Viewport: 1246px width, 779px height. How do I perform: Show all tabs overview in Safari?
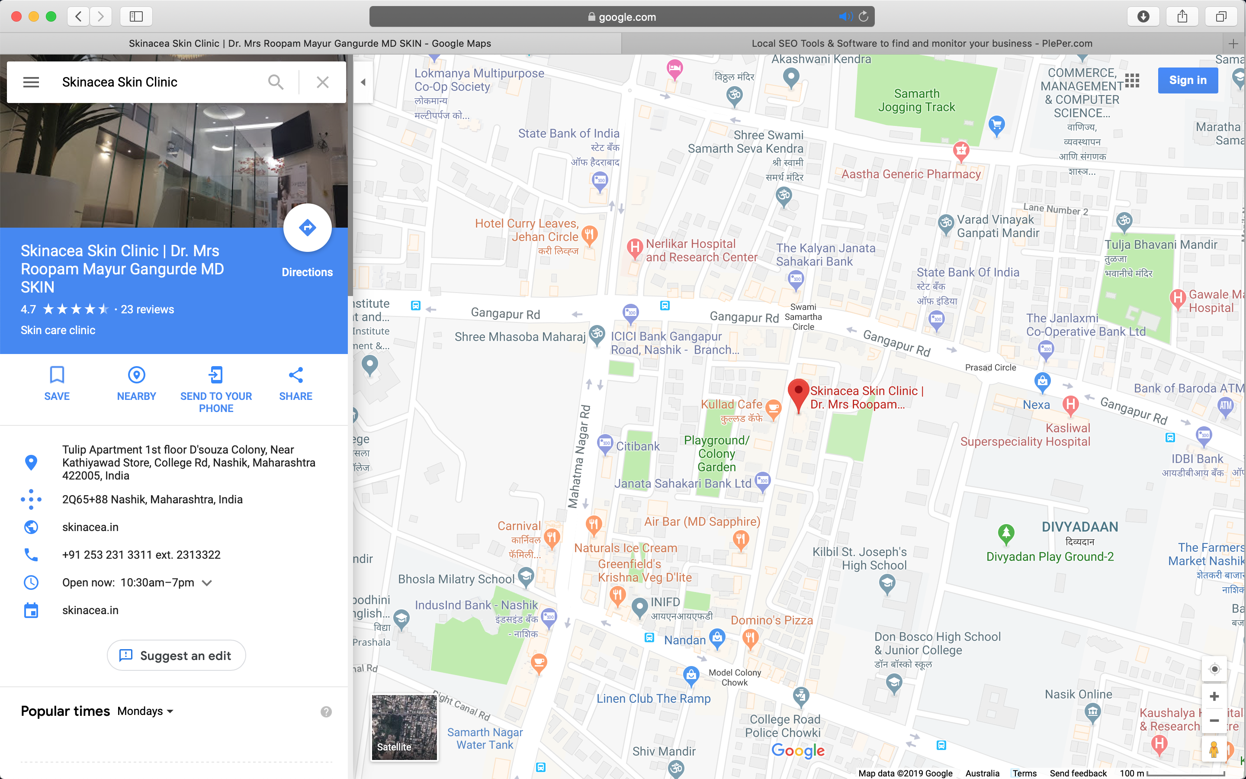coord(1221,16)
